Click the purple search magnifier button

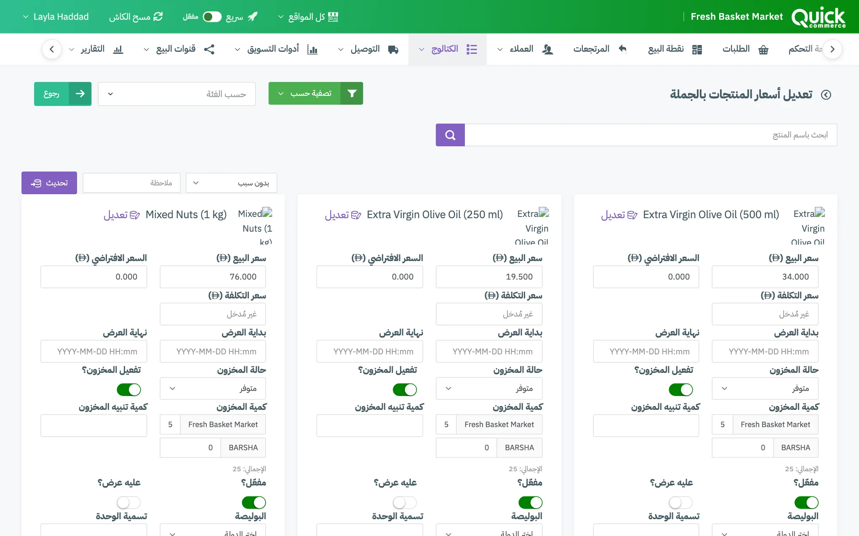[x=450, y=135]
